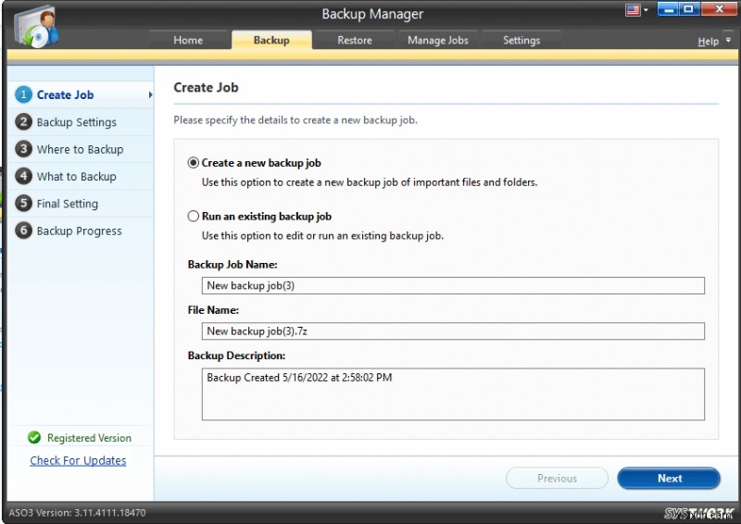Screen dimensions: 741x524
Task: Click the step 4 number icon for What to Backup
Action: tap(23, 176)
